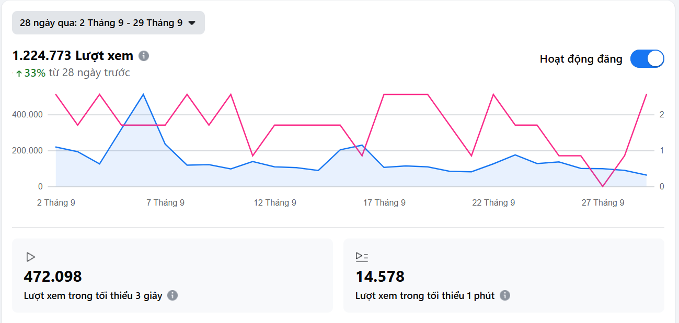Click the blue views peak on chart

pos(143,94)
